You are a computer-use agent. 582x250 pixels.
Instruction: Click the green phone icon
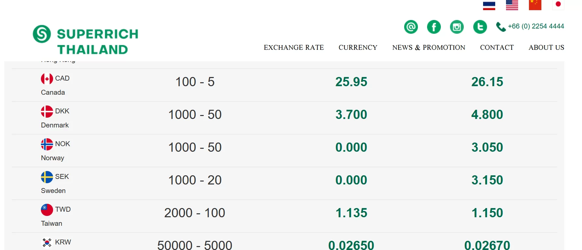point(501,27)
